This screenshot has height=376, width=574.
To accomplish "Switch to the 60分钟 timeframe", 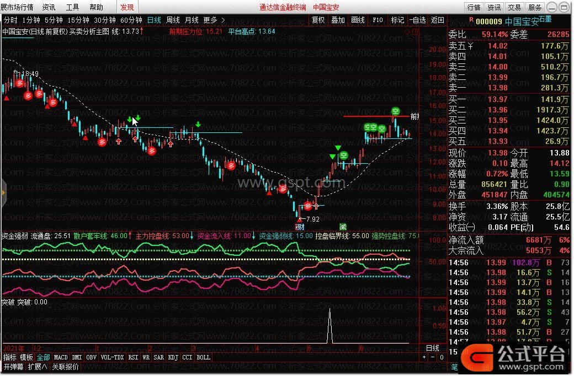I will coord(131,20).
